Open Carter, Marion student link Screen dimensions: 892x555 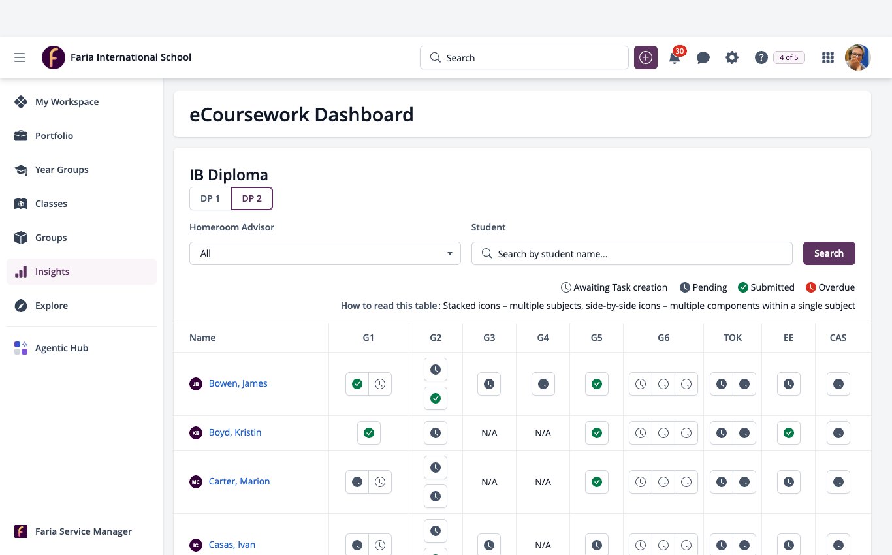(x=239, y=481)
